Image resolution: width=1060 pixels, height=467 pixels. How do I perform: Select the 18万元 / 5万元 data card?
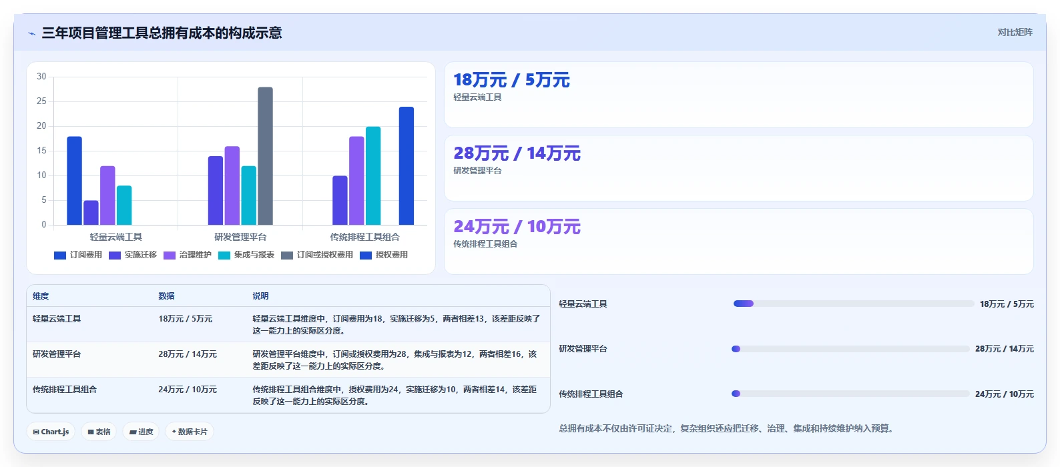click(x=739, y=95)
